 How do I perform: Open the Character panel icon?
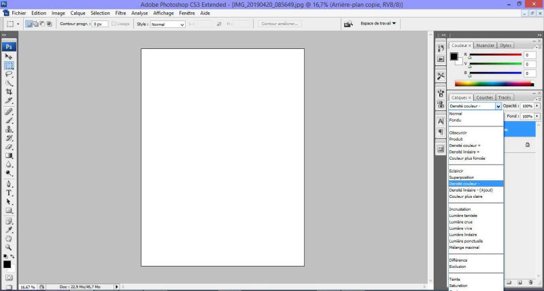click(x=441, y=122)
